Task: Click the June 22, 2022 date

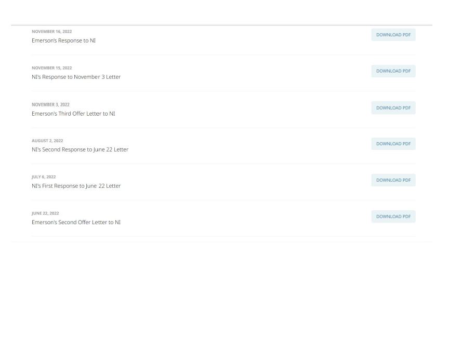Action: coord(45,213)
